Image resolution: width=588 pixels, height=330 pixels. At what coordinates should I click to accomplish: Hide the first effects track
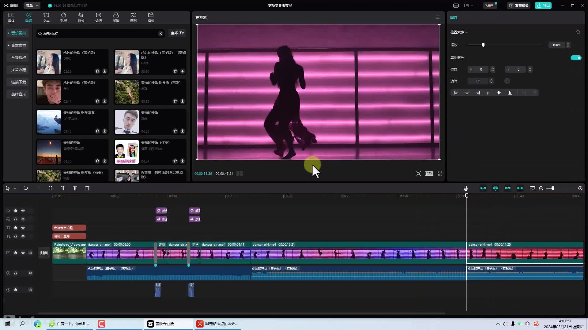(23, 211)
